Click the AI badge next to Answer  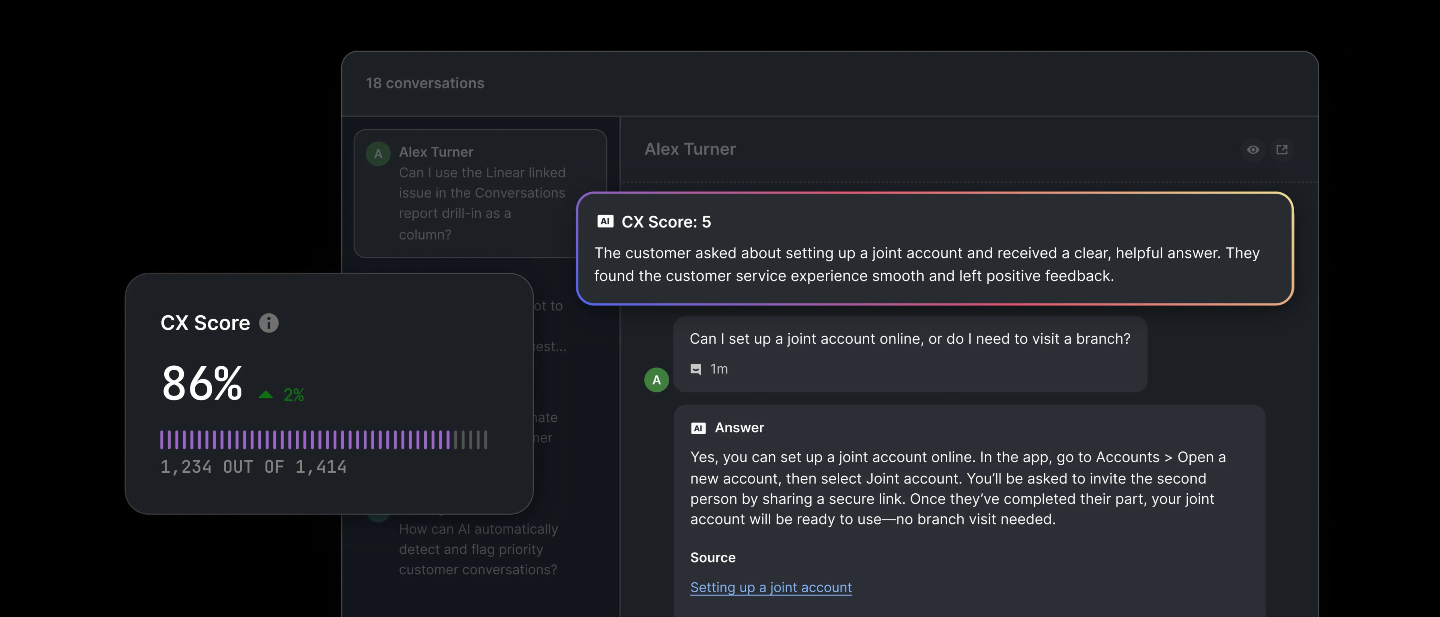[698, 428]
